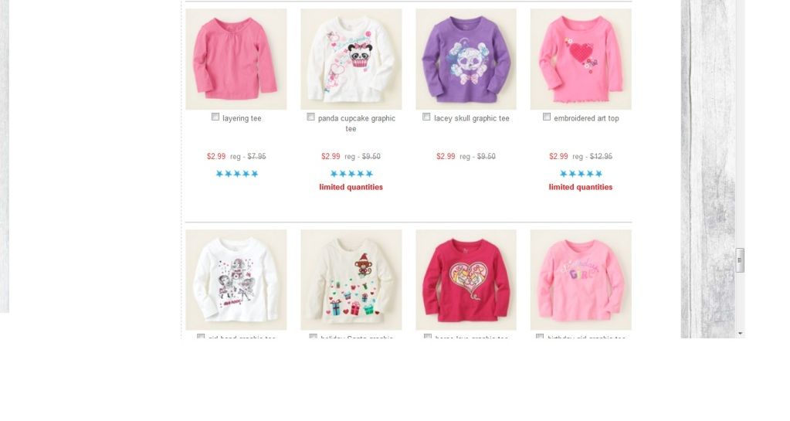This screenshot has height=421, width=790.
Task: Open the embroidered art top link
Action: click(x=586, y=118)
